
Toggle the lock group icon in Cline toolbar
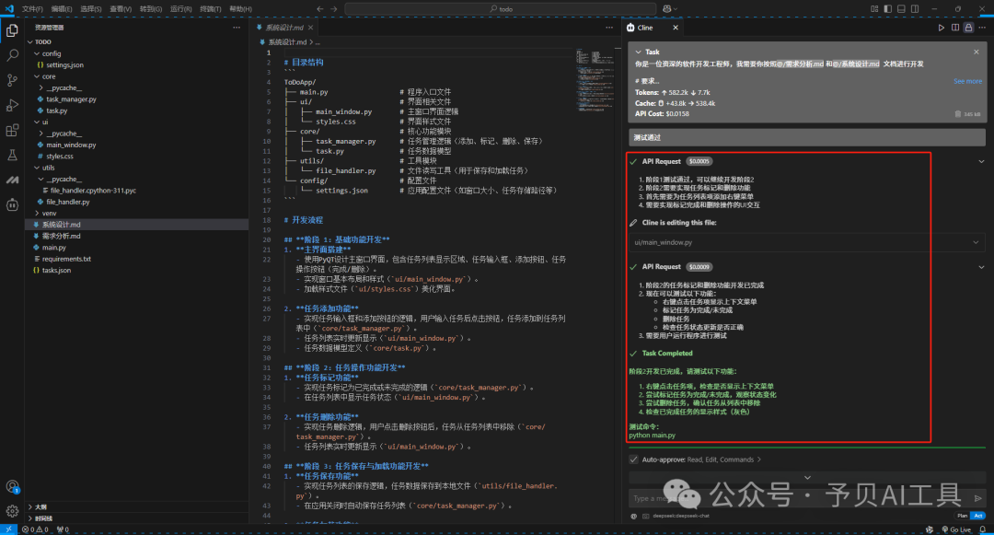[968, 28]
